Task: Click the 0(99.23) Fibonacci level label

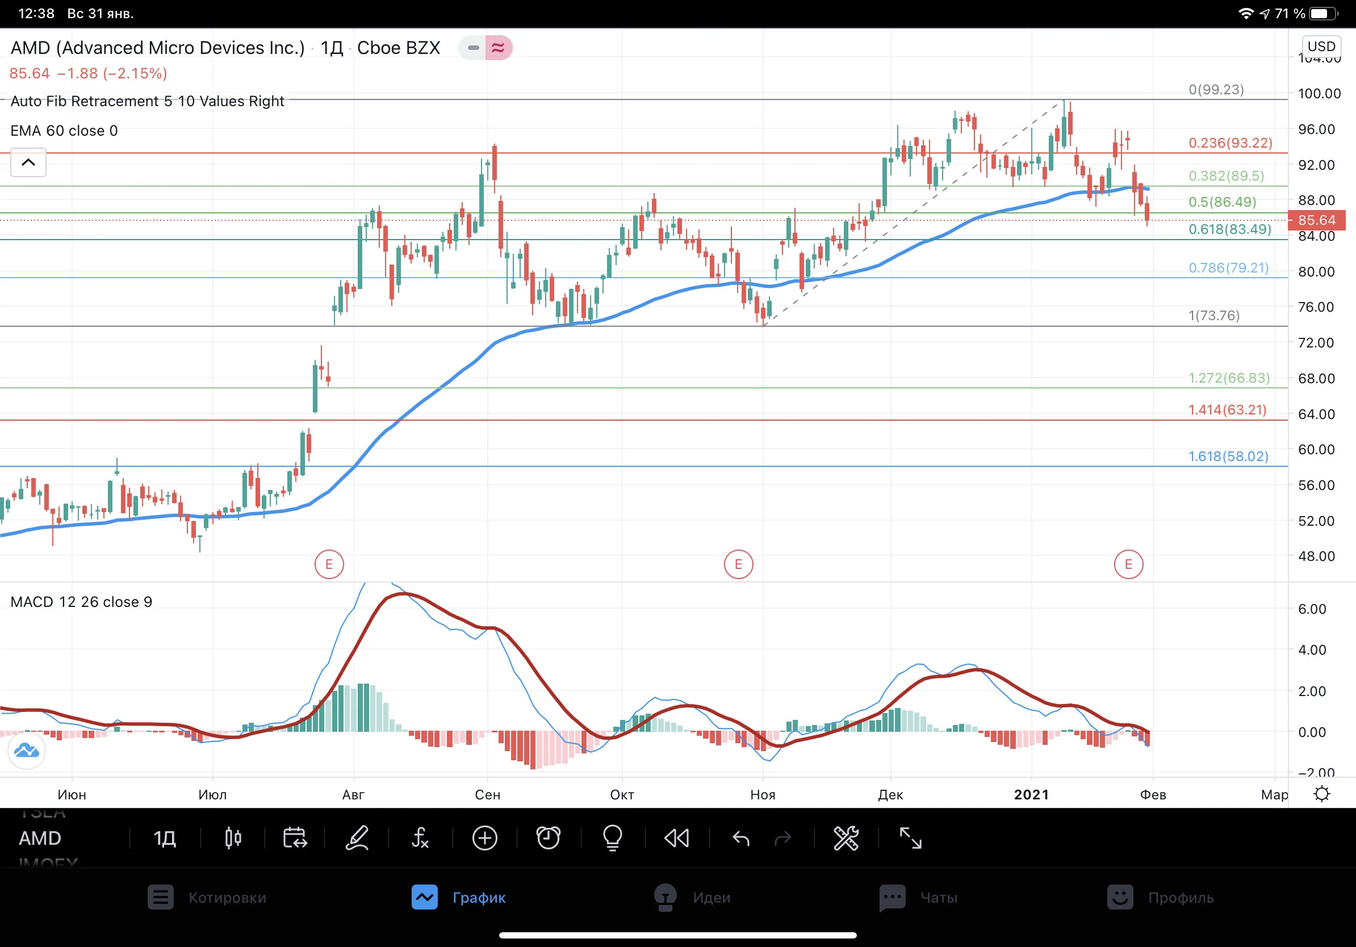Action: [1217, 90]
